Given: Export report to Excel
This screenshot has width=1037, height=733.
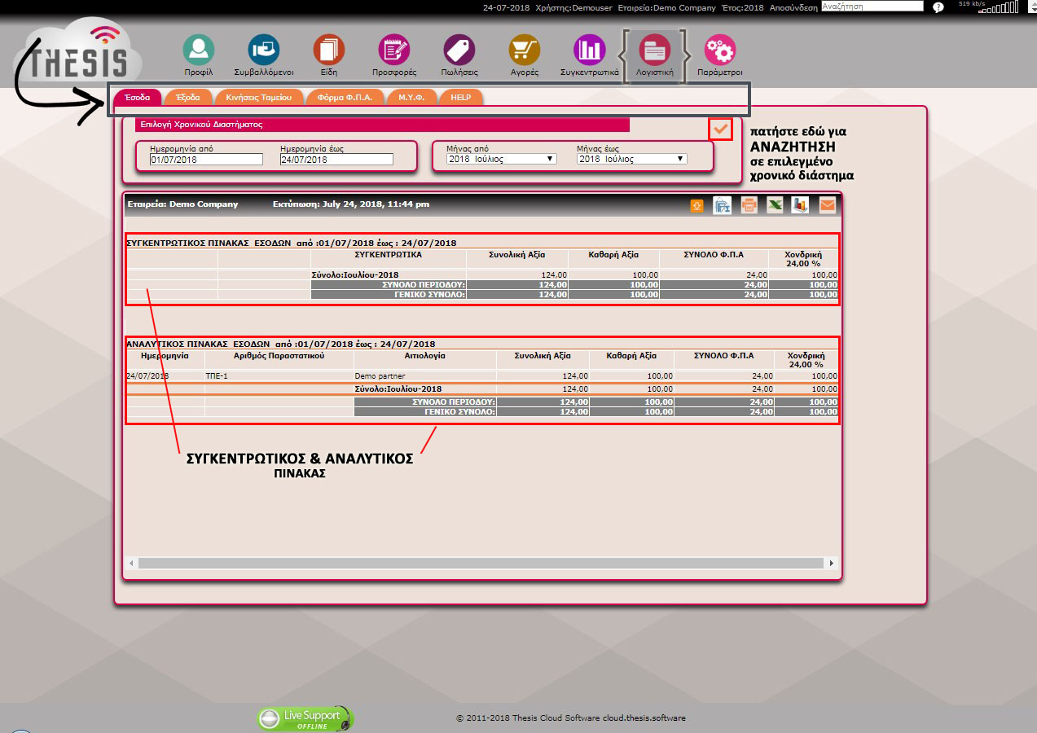Looking at the screenshot, I should tap(774, 206).
